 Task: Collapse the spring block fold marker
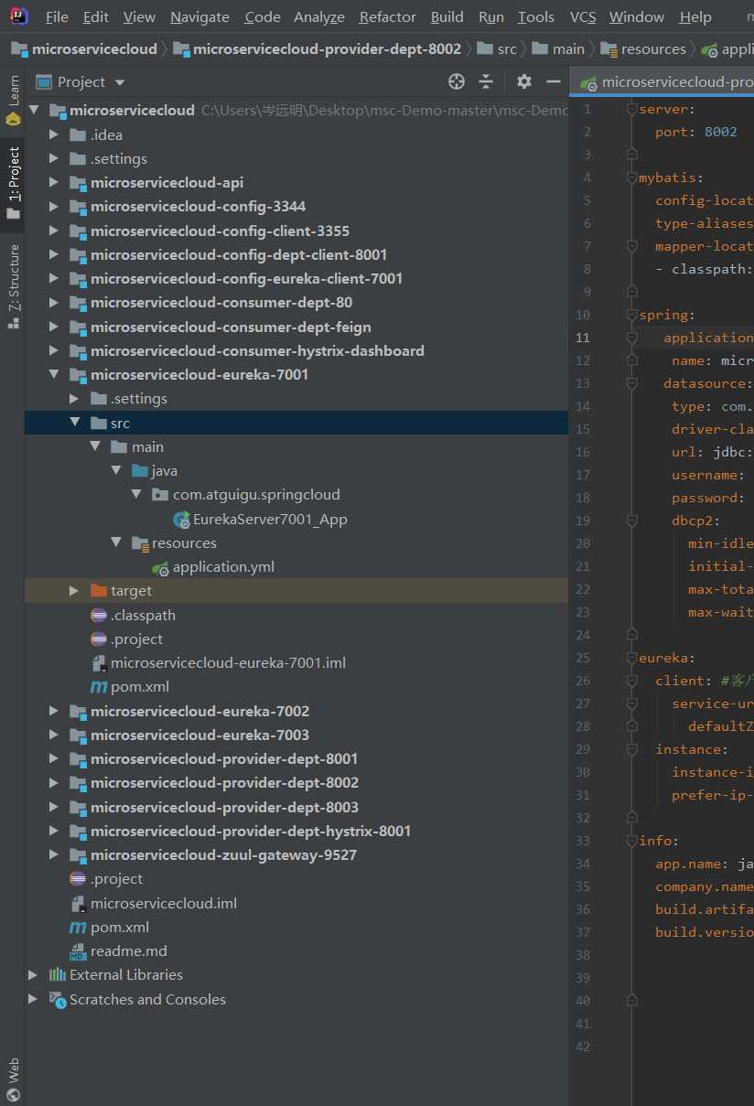631,315
